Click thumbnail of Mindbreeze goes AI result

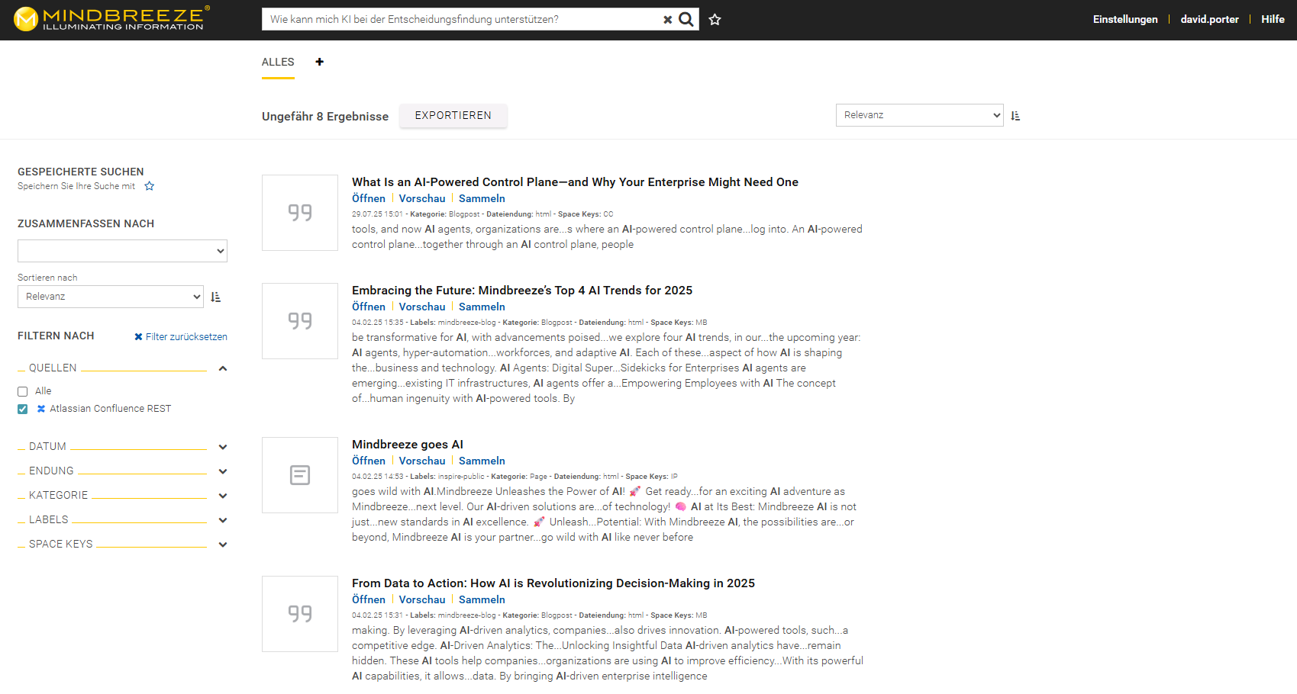300,475
